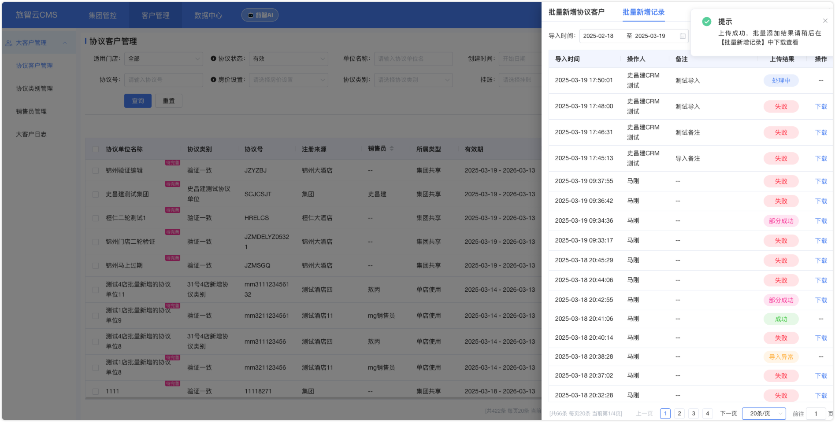Check the box for 桓仁二轮测试1 row
835x422 pixels.
pyautogui.click(x=96, y=218)
